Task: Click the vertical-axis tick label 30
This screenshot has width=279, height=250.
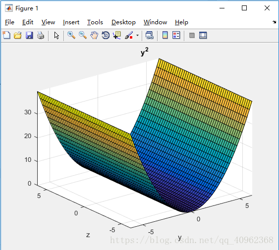Action: pyautogui.click(x=28, y=112)
